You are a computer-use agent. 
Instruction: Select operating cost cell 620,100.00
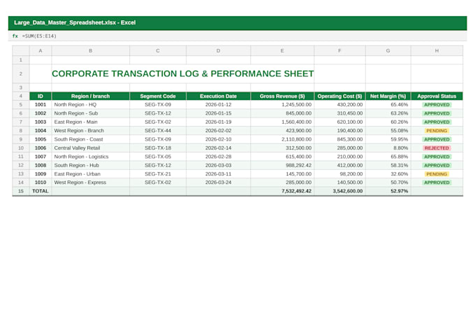point(339,122)
